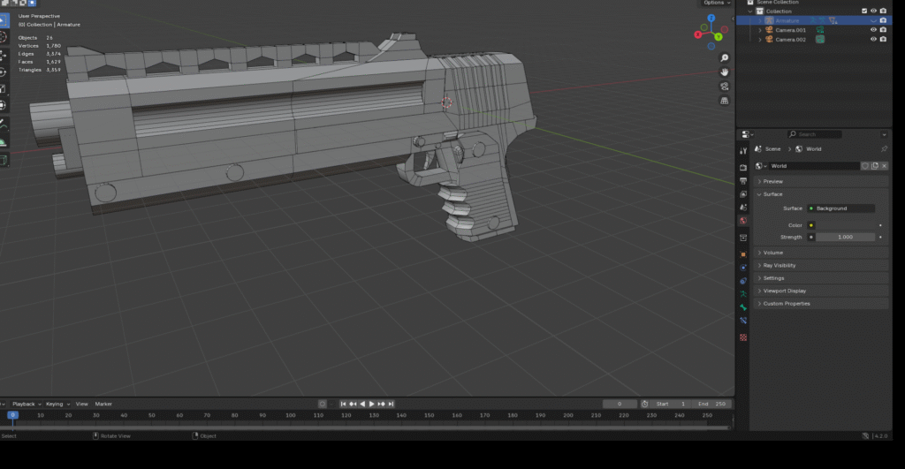Click the Strength value slider
The width and height of the screenshot is (905, 469).
(845, 237)
